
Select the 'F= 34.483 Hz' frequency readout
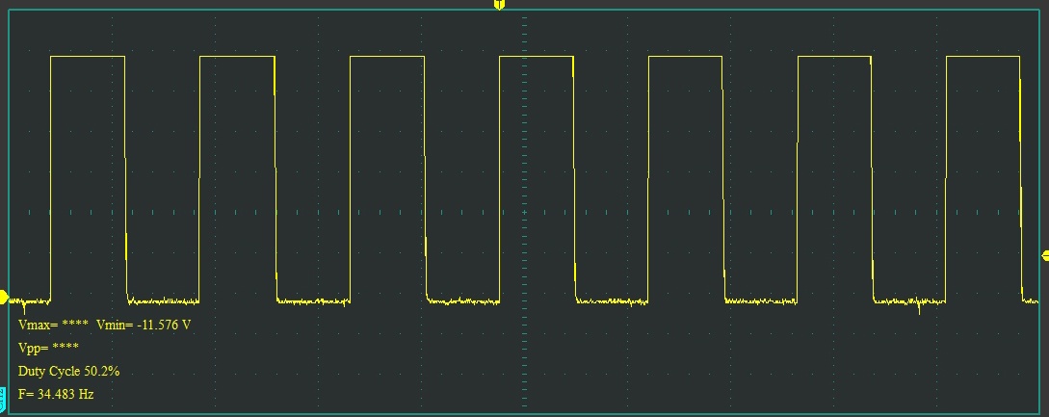56,394
